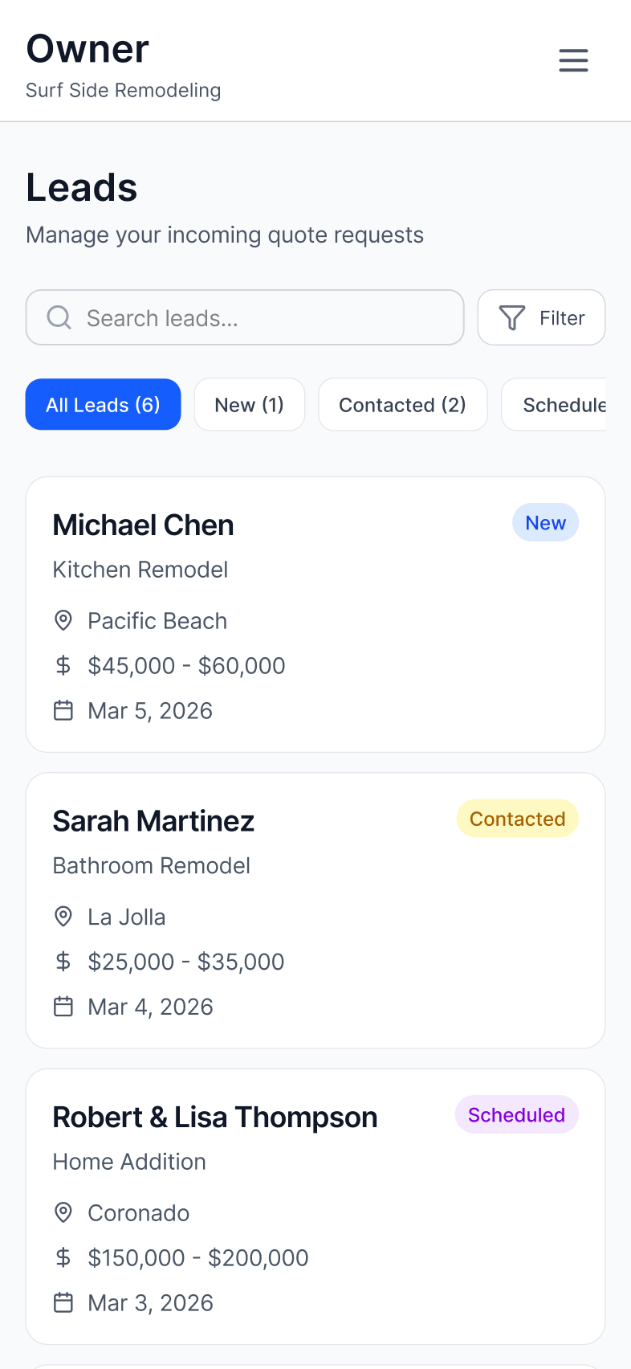Click location pin icon beside Pacific Beach
The width and height of the screenshot is (631, 1369).
(63, 620)
